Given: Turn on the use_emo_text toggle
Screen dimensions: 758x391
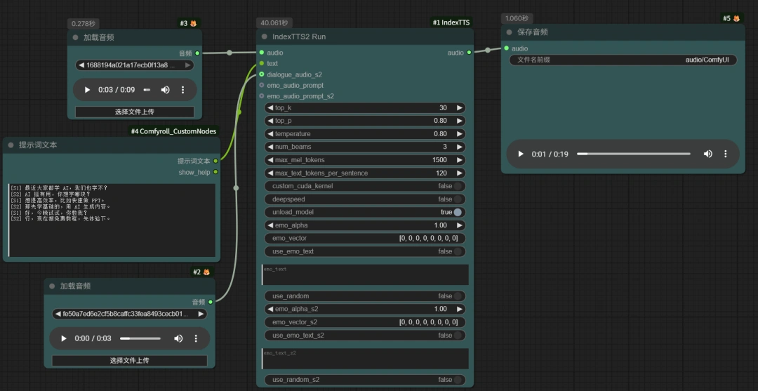Looking at the screenshot, I should point(458,251).
